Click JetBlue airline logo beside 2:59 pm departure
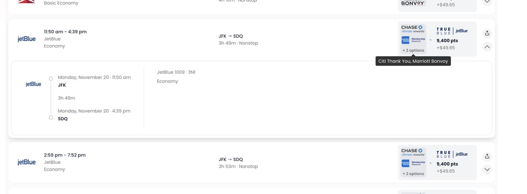527x194 pixels. click(27, 162)
